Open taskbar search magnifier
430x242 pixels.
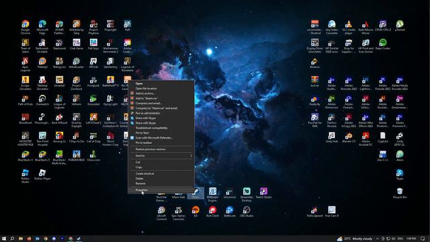[x=12, y=239]
